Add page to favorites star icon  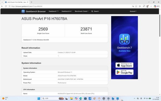(x=136, y=6)
